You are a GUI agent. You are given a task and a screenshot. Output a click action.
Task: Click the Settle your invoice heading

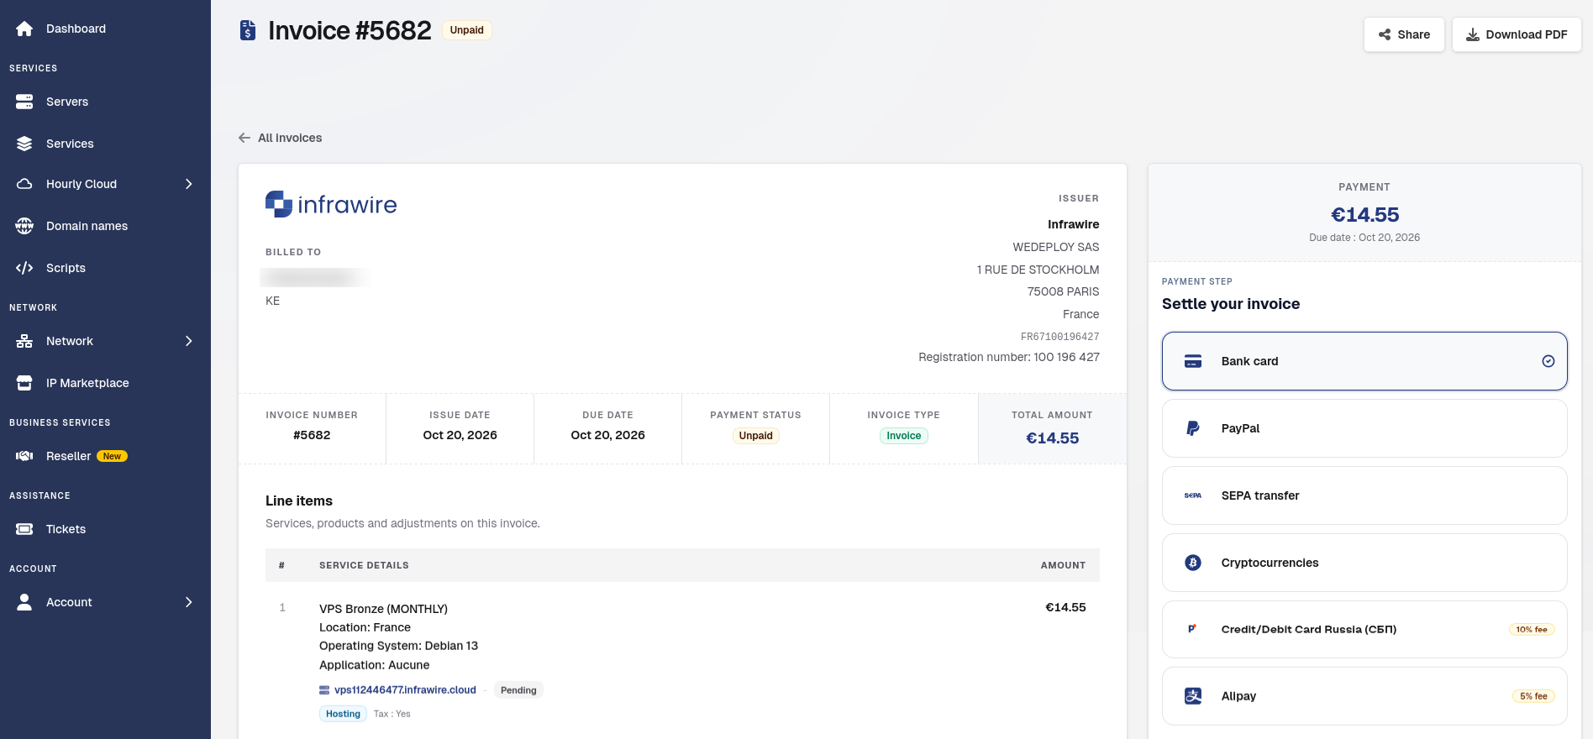[1231, 304]
